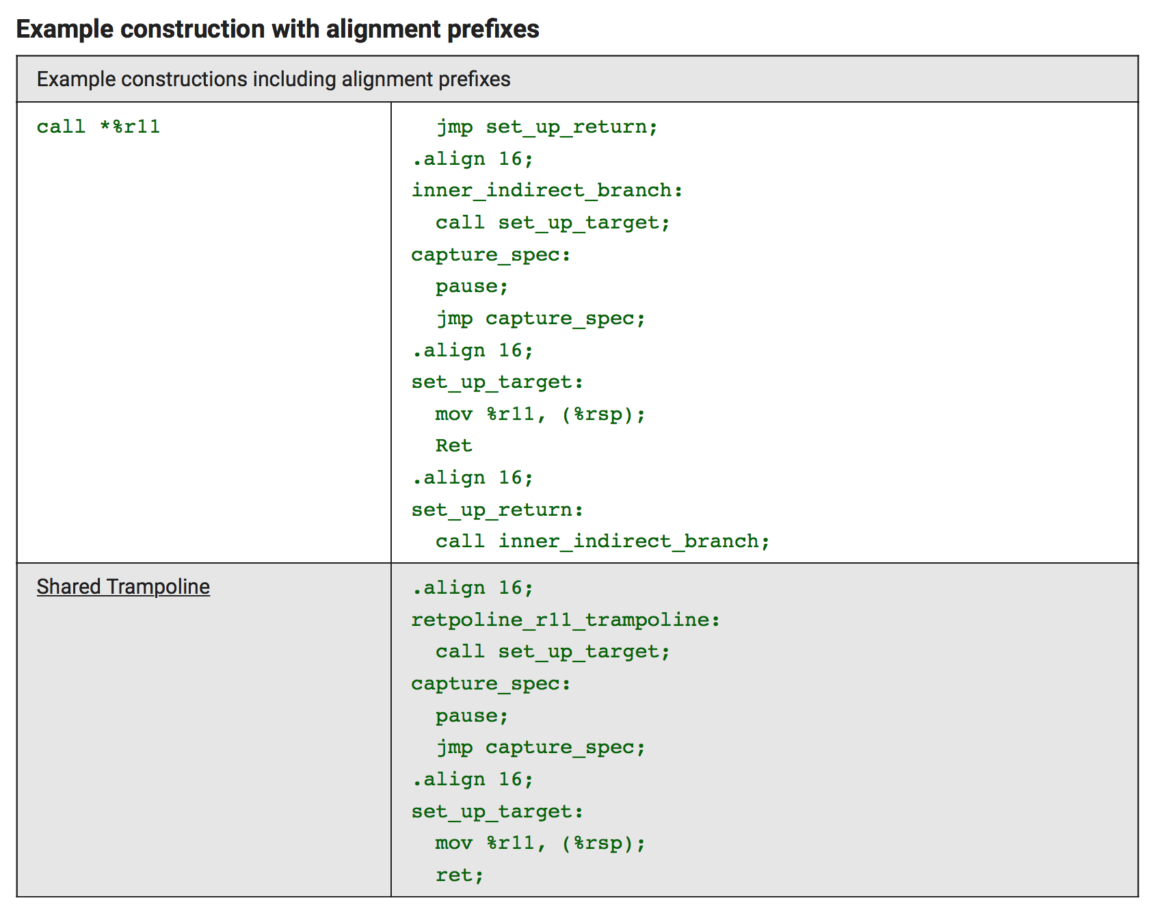Open the Shared Trampoline link
1168x918 pixels.
pyautogui.click(x=123, y=587)
